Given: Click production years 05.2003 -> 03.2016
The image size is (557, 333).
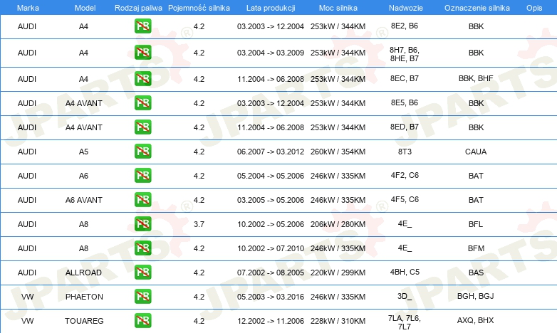Looking at the screenshot, I should click(x=271, y=297).
